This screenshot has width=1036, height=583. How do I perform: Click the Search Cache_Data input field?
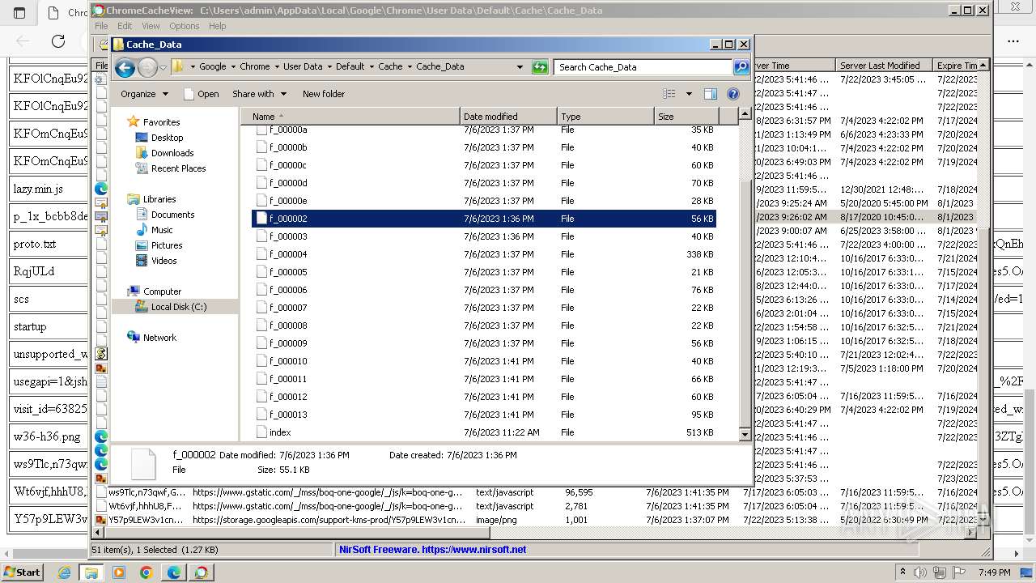[643, 67]
